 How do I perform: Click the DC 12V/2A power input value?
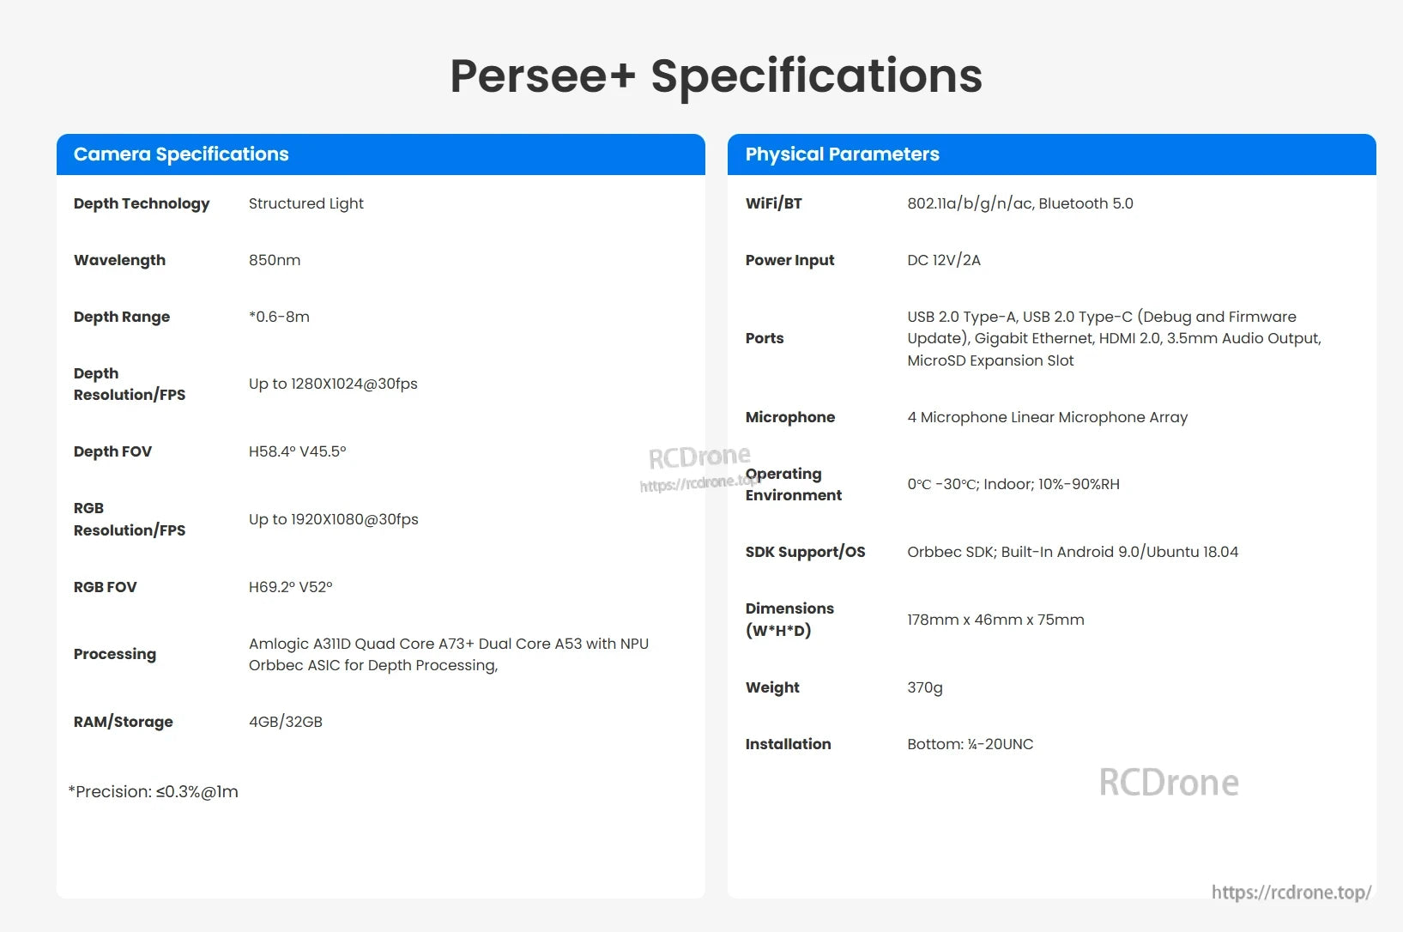point(944,260)
